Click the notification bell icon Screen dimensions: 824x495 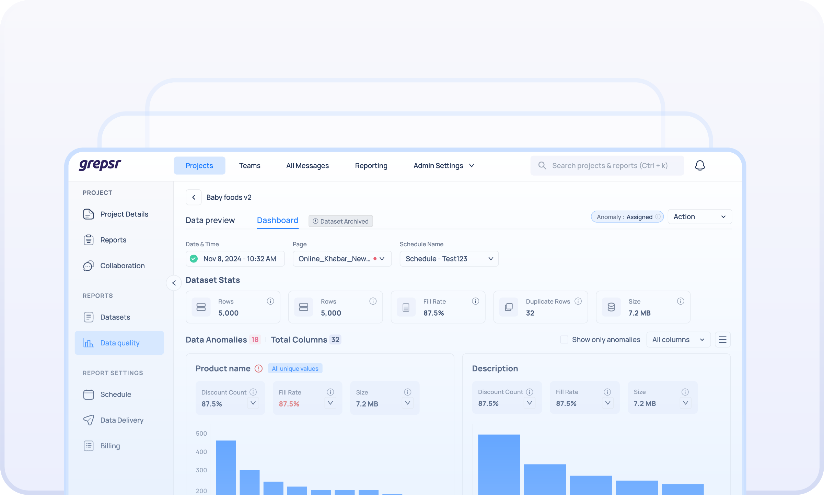coord(700,166)
